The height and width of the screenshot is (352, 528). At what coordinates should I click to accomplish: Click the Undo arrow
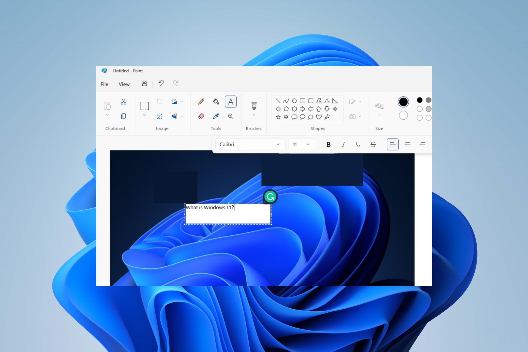[161, 83]
